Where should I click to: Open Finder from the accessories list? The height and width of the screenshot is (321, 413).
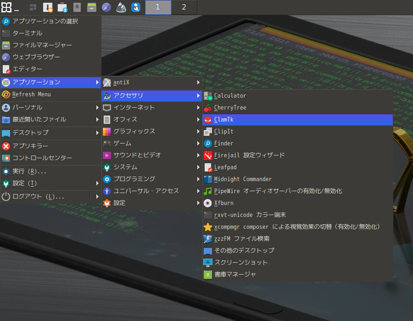click(x=298, y=144)
